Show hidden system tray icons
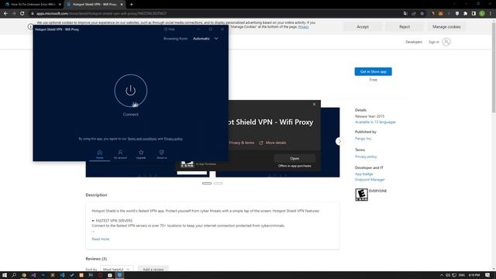This screenshot has height=279, width=496. tap(442, 275)
